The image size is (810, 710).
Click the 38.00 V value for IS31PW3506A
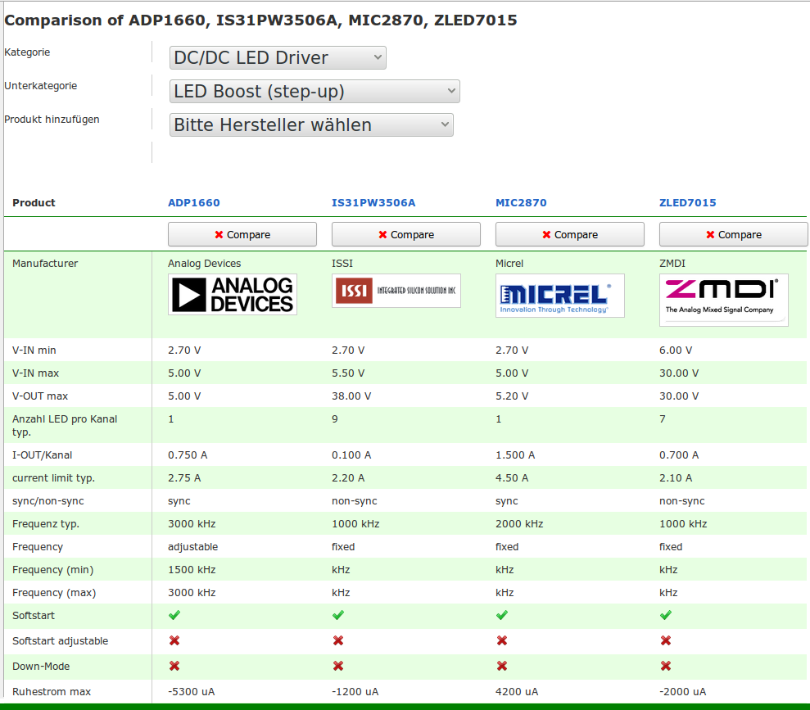tap(351, 396)
